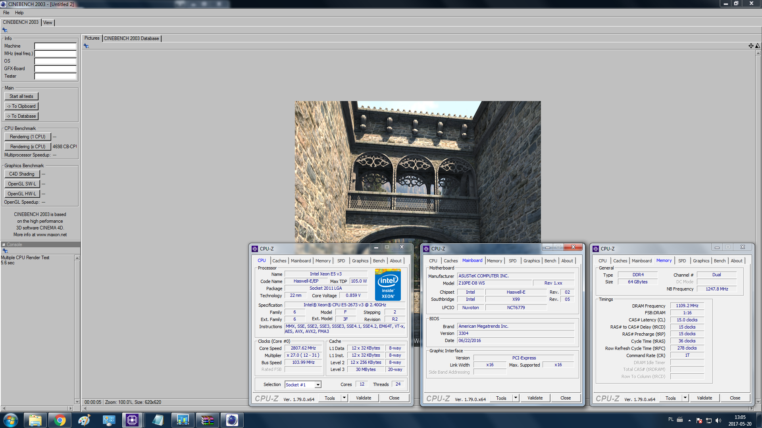The image size is (762, 428).
Task: Click CPU-Z title icon in CPU tab window
Action: [255, 249]
